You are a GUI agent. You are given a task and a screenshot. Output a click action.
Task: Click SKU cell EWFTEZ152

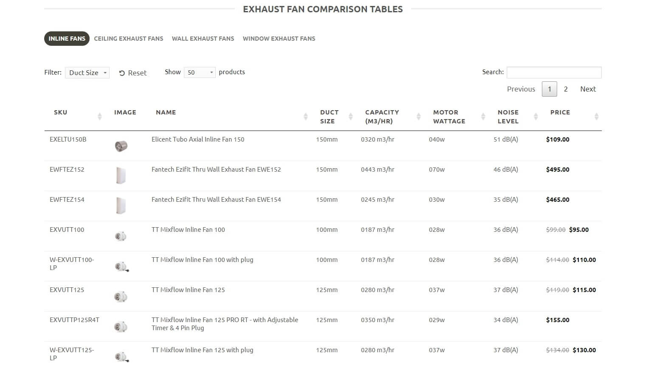point(67,170)
